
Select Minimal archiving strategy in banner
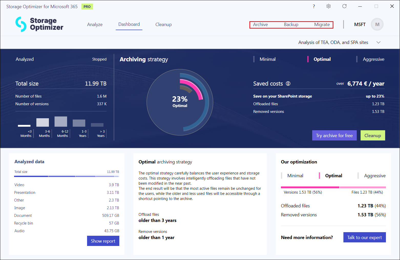pos(267,59)
